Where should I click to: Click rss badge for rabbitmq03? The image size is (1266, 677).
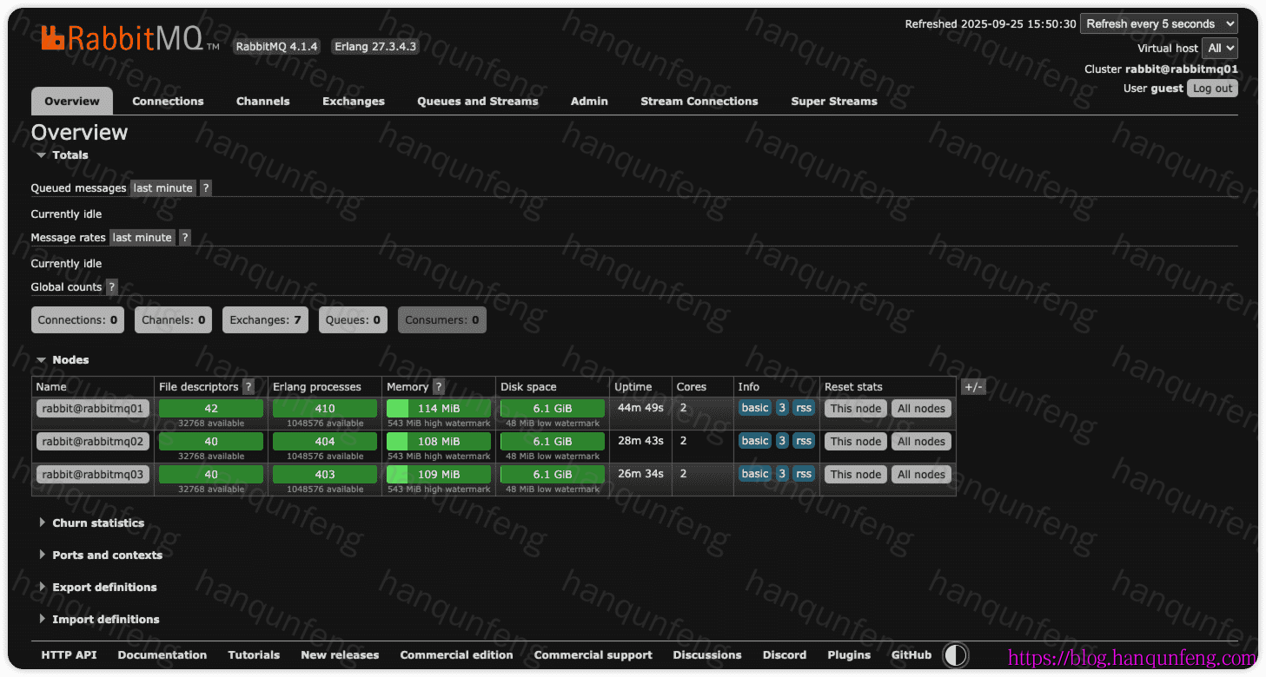(804, 474)
